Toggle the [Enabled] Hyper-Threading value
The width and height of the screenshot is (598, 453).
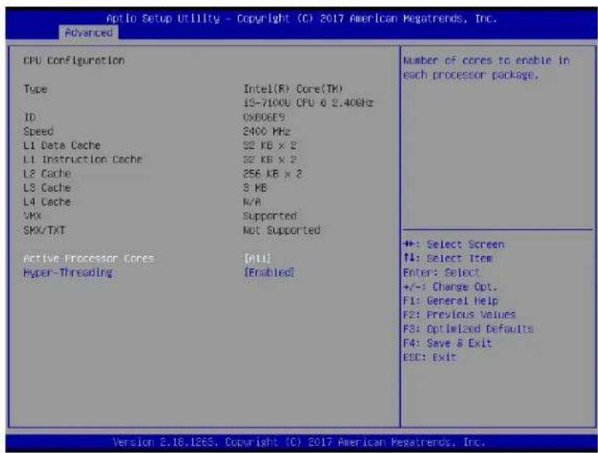(269, 272)
